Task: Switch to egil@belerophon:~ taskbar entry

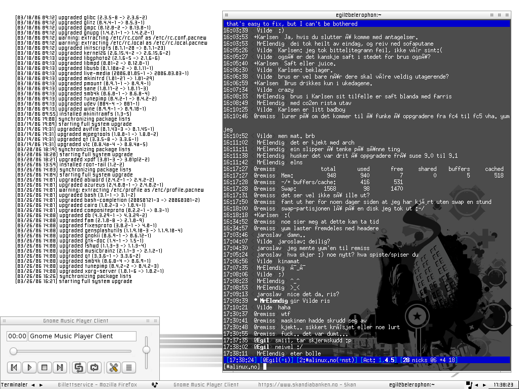Action: [x=412, y=385]
